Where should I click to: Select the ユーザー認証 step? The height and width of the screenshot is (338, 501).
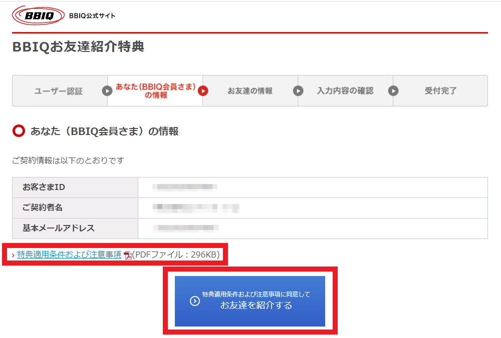[x=59, y=91]
